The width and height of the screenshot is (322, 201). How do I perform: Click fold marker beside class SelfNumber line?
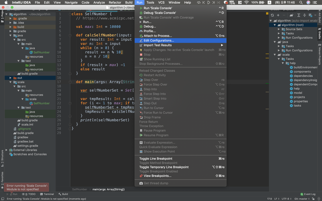(70, 14)
